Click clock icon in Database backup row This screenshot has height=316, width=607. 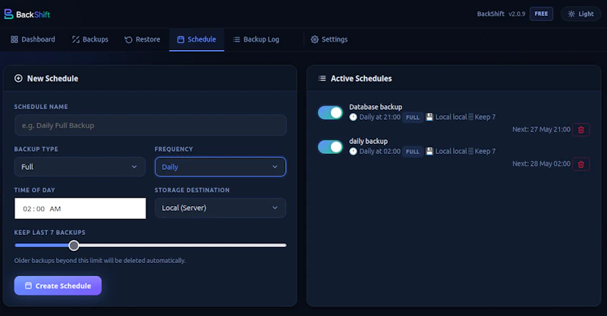click(x=353, y=117)
